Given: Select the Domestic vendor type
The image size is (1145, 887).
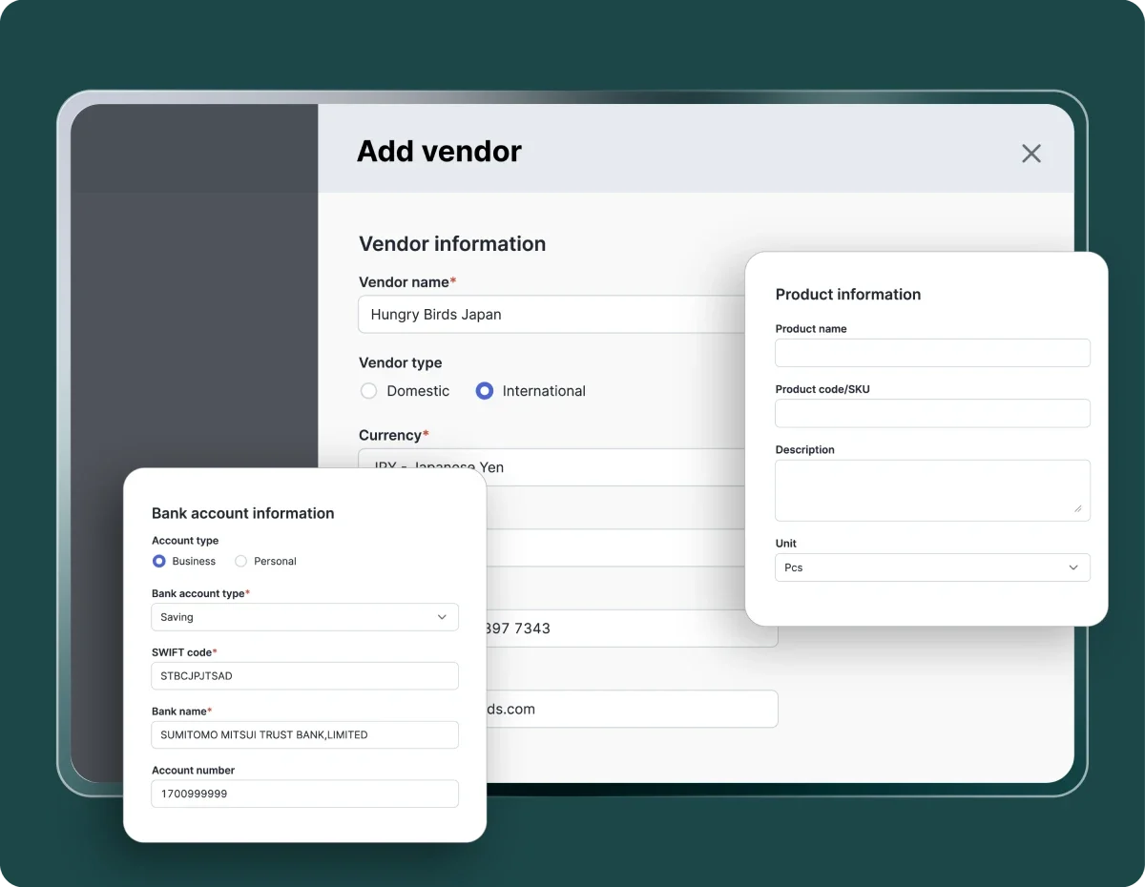Looking at the screenshot, I should point(369,391).
